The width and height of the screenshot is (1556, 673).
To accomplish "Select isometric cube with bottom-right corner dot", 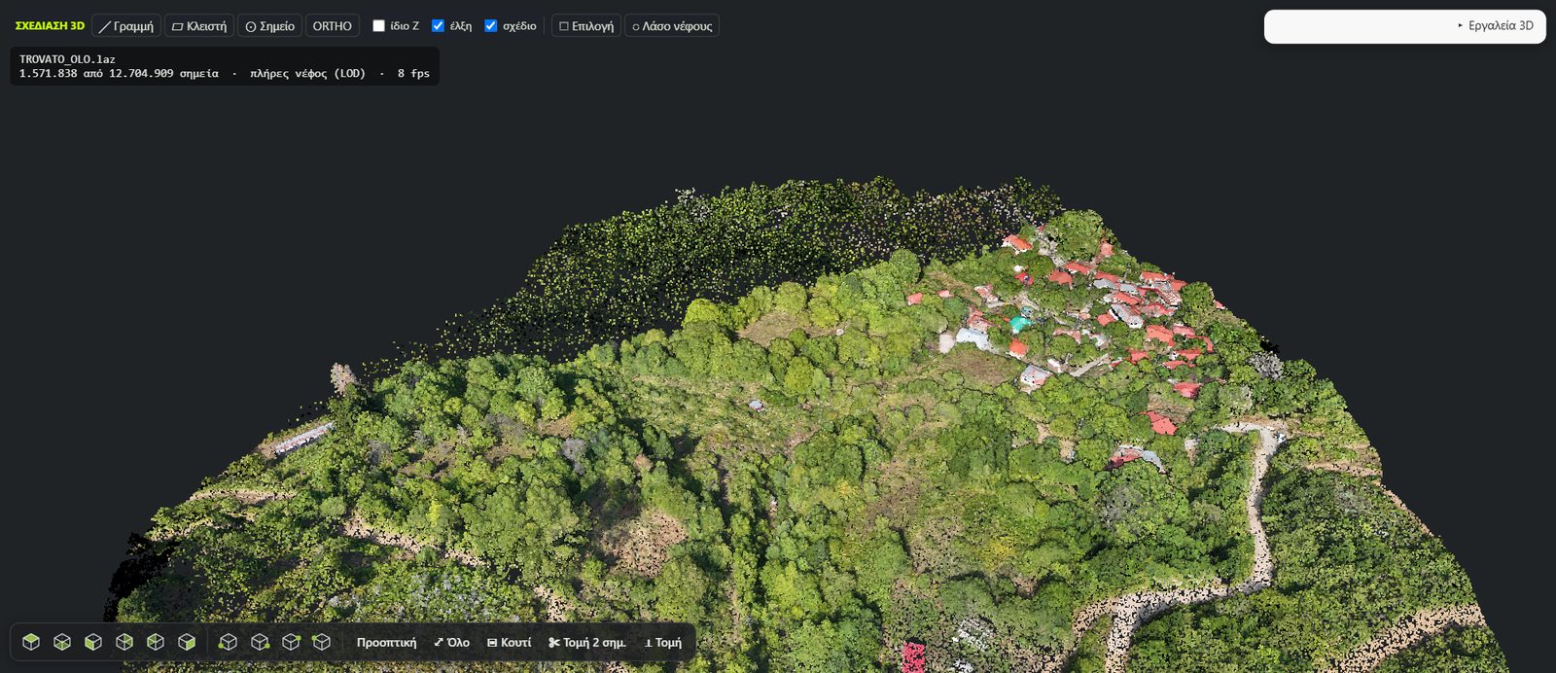I will (x=260, y=642).
